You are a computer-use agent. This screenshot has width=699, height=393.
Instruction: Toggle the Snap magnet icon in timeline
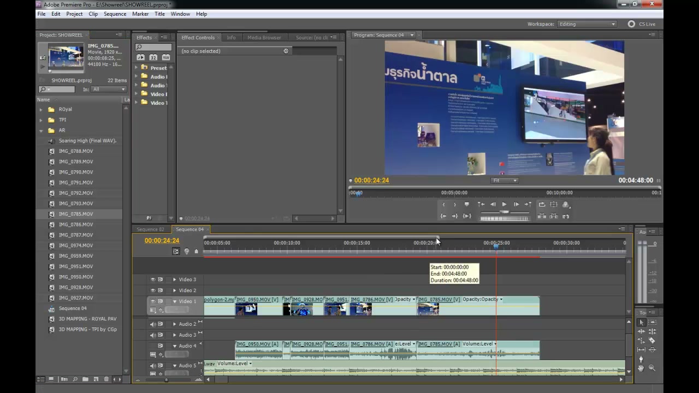point(176,251)
